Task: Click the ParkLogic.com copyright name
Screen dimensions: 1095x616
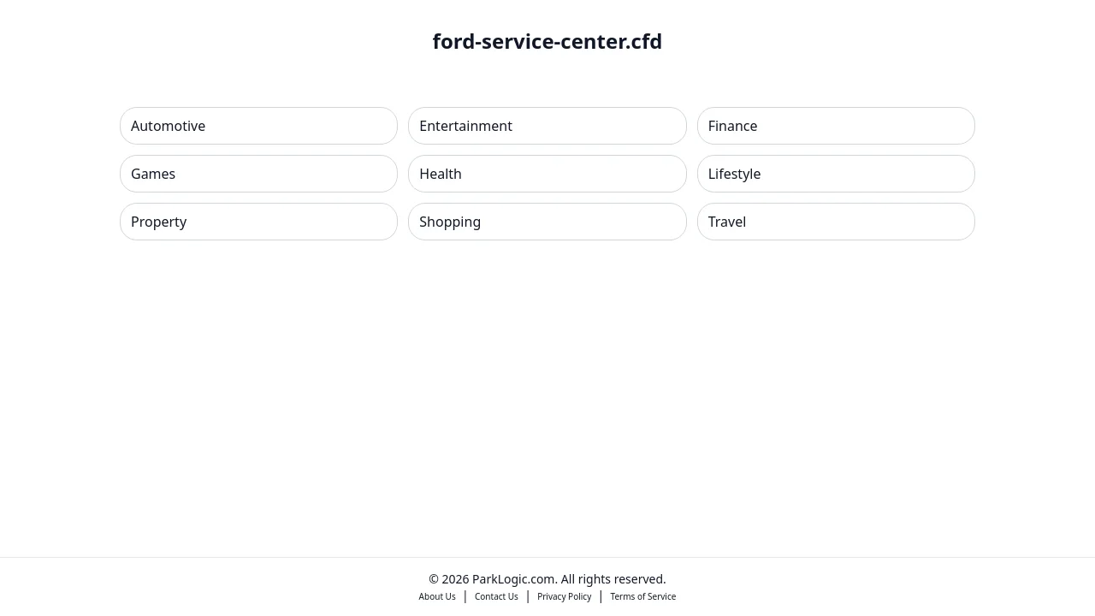Action: click(x=513, y=579)
